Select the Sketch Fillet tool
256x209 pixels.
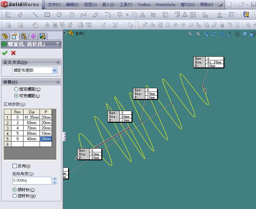108,15
